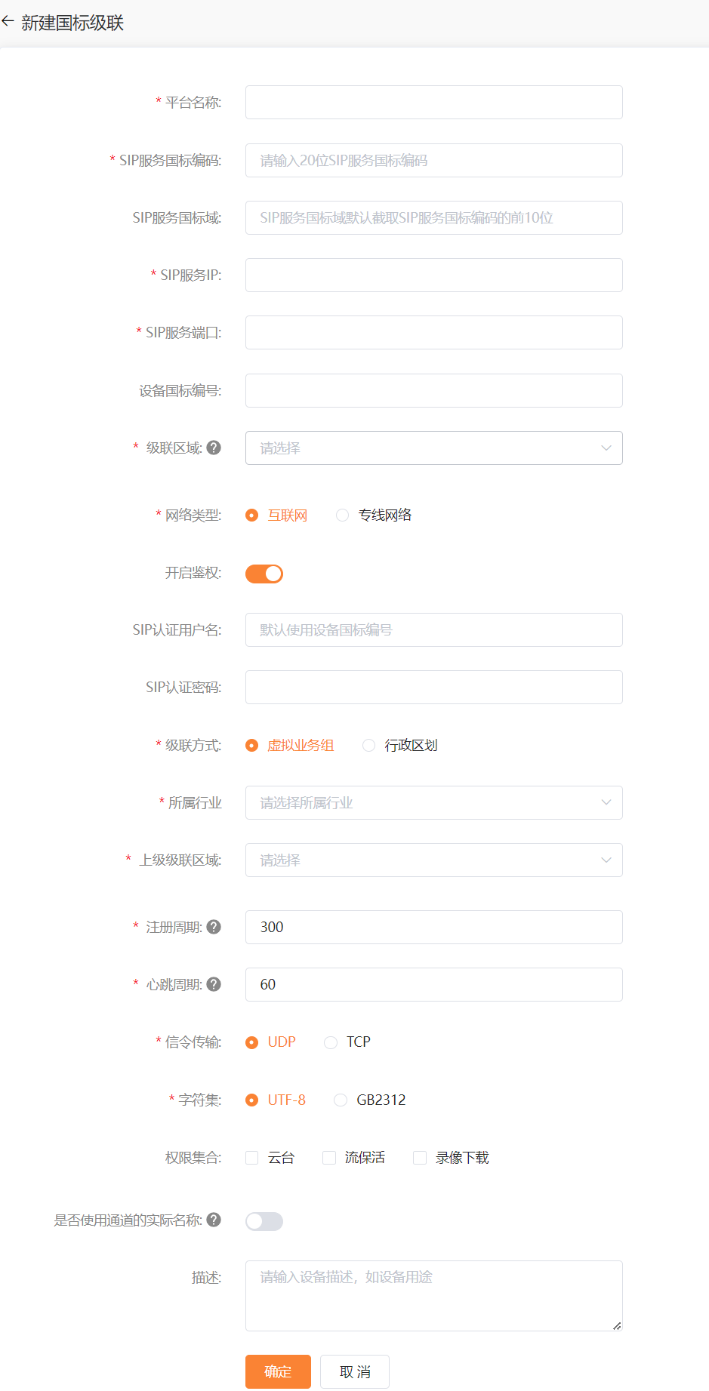Click the 确定 button
Viewport: 709px width, 1391px height.
coord(278,1372)
